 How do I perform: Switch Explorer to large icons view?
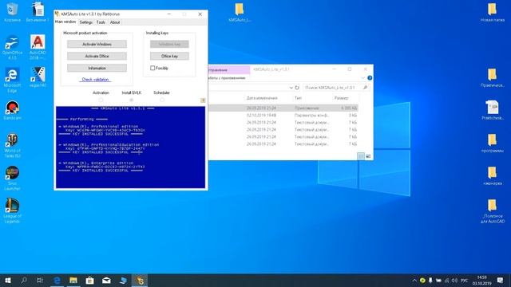point(368,156)
